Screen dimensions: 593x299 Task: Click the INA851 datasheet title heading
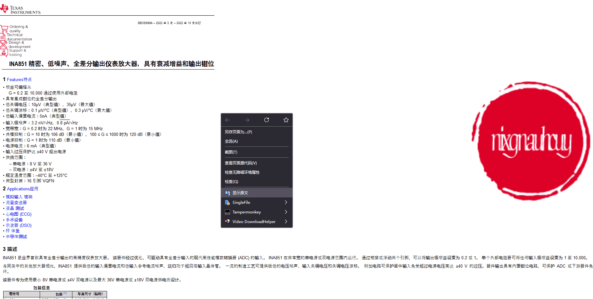click(111, 64)
